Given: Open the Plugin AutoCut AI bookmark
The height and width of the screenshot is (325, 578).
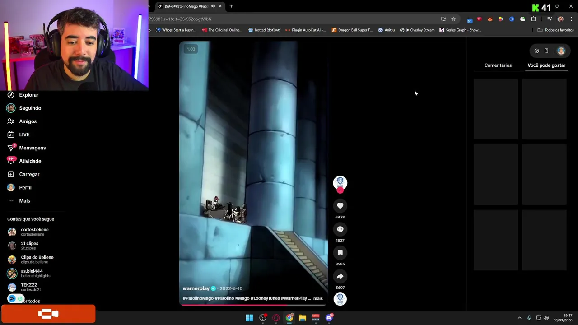Looking at the screenshot, I should (305, 30).
